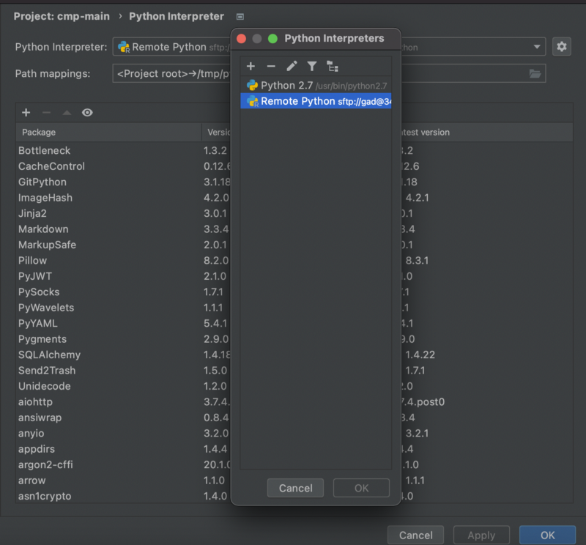This screenshot has height=545, width=586.
Task: Remove selected interpreter in Python Interpreters dialog
Action: tap(271, 67)
